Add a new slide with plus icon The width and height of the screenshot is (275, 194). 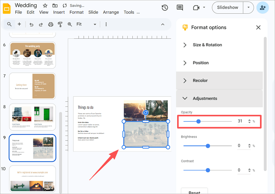click(x=19, y=24)
